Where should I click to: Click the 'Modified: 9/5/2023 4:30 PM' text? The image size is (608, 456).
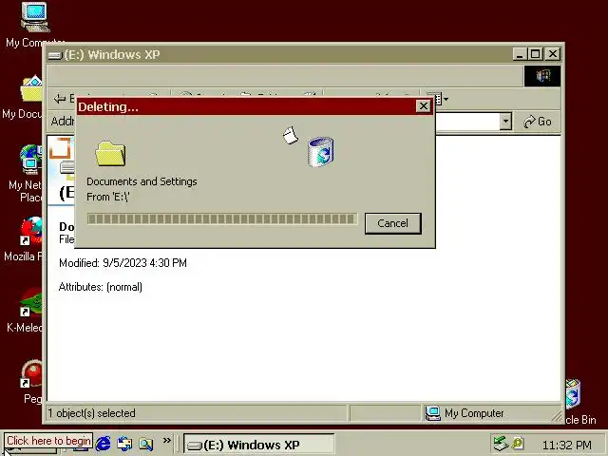[x=123, y=263]
